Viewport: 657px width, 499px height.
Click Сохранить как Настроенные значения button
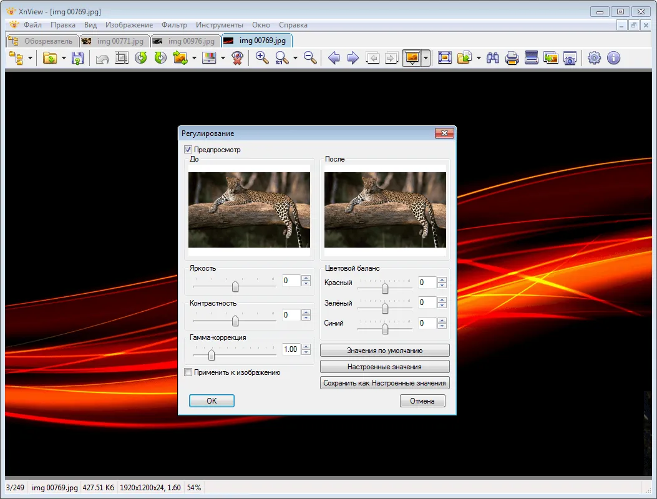click(x=384, y=382)
